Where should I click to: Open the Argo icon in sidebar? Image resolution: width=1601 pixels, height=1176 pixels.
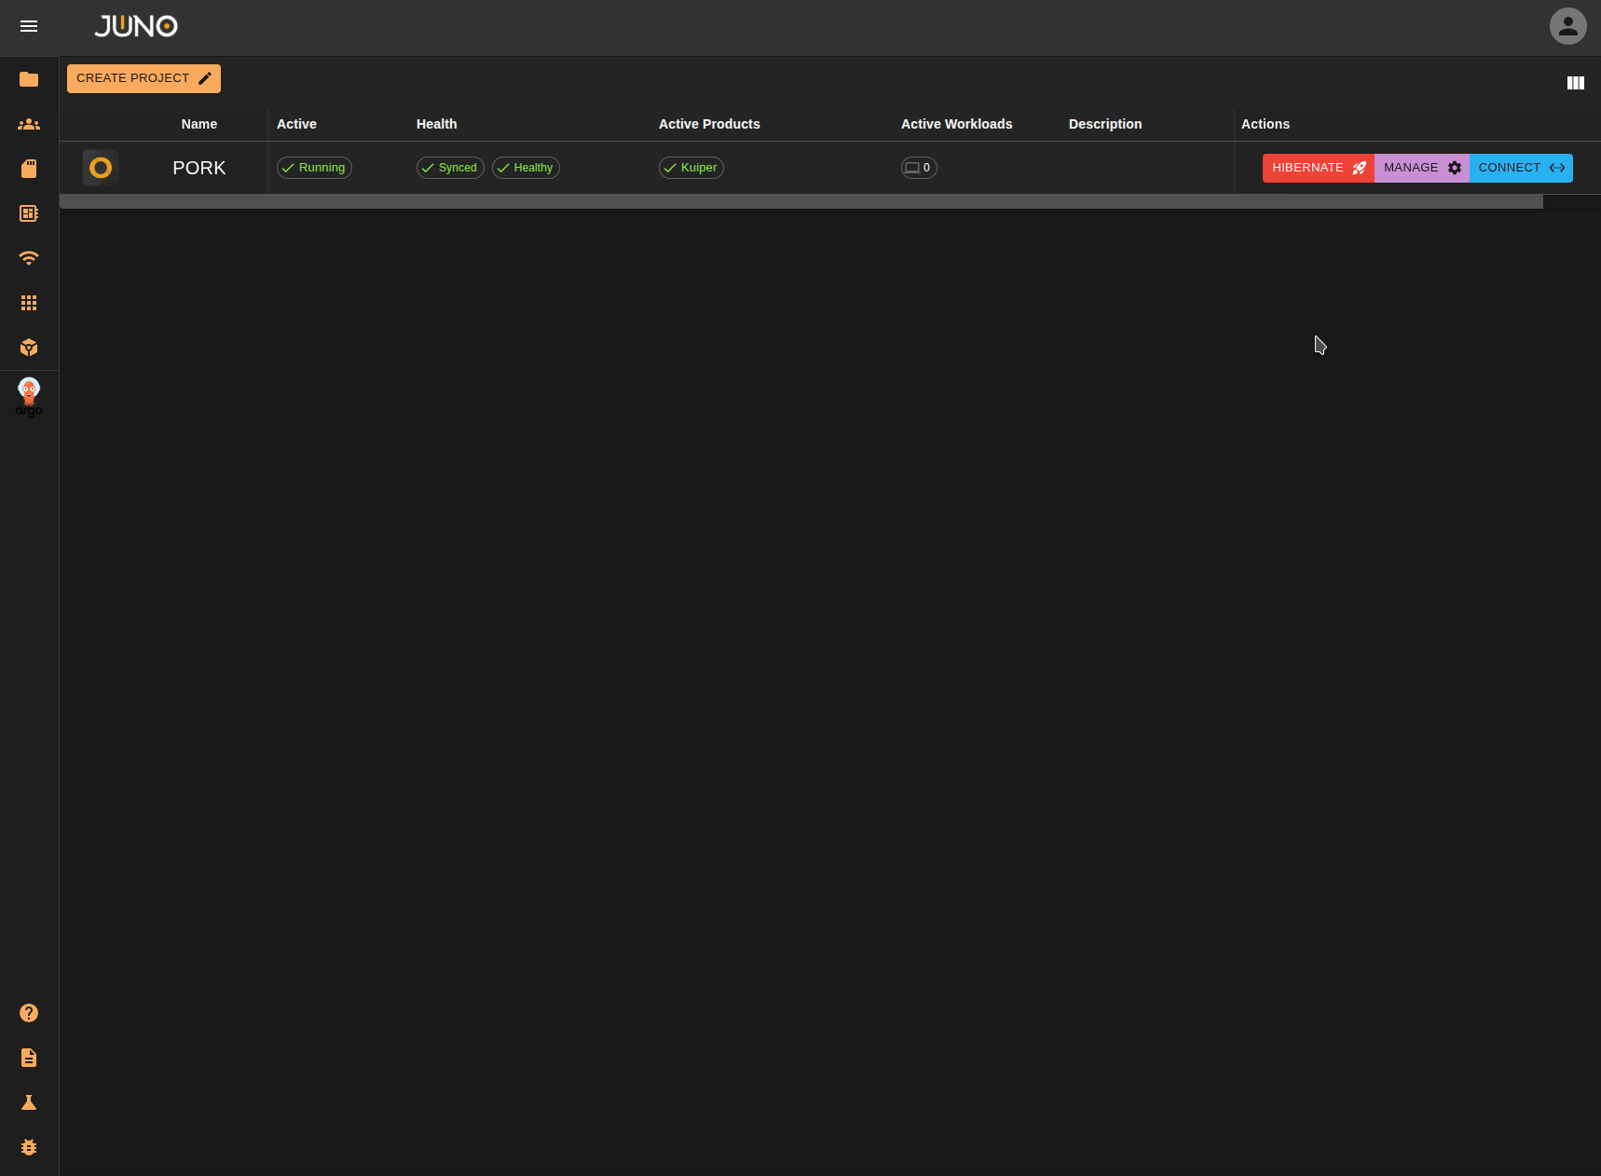pyautogui.click(x=29, y=397)
